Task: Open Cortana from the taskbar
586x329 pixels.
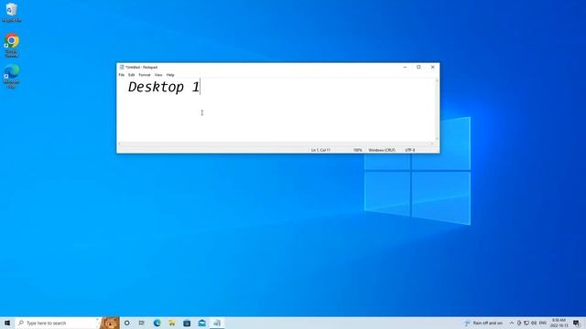Action: [x=127, y=323]
